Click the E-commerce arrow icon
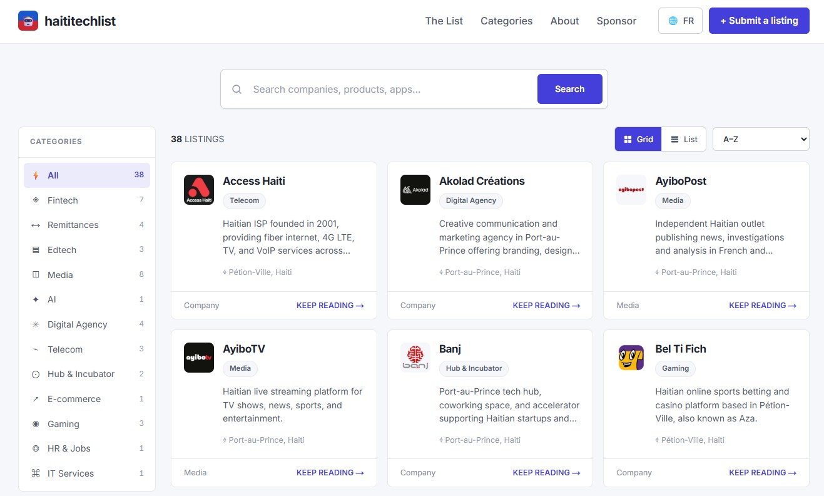 point(36,399)
